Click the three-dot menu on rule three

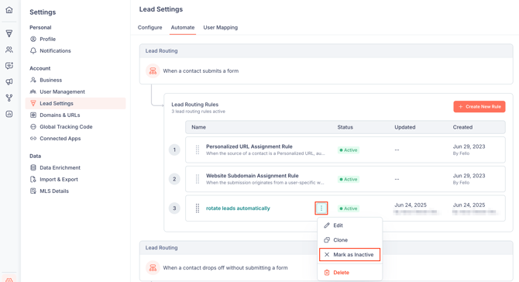(x=321, y=208)
